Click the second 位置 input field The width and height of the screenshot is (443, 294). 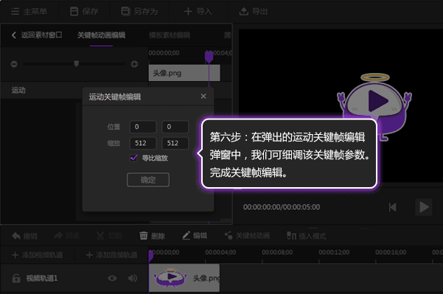coord(175,127)
